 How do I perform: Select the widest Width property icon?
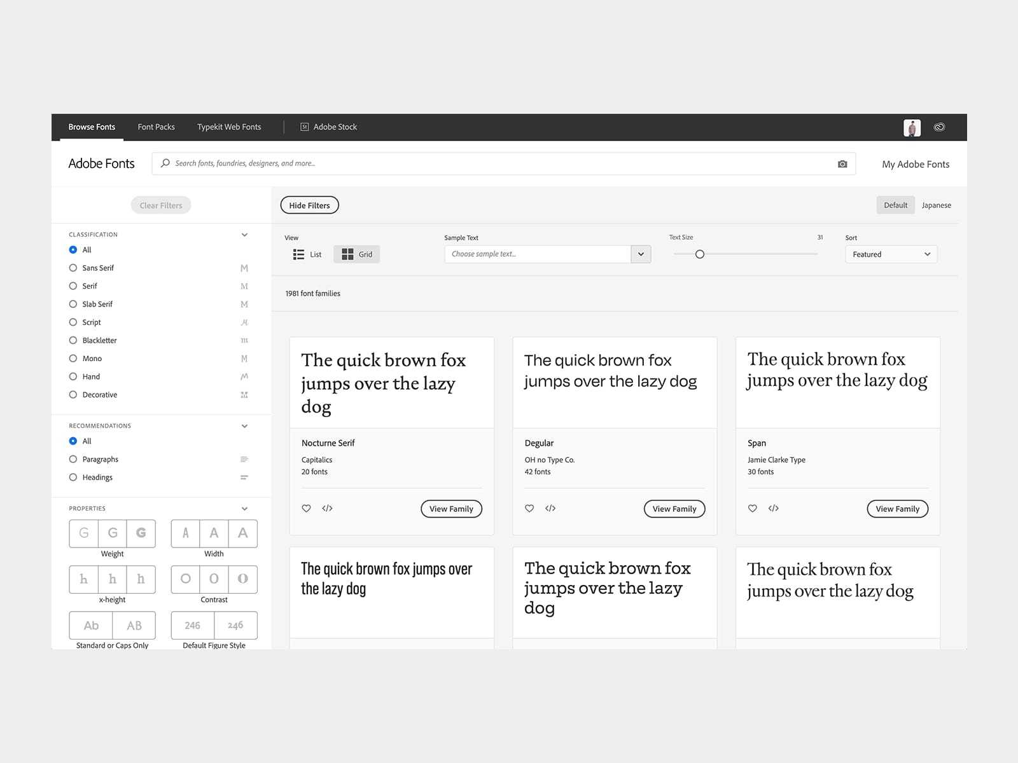pyautogui.click(x=242, y=533)
